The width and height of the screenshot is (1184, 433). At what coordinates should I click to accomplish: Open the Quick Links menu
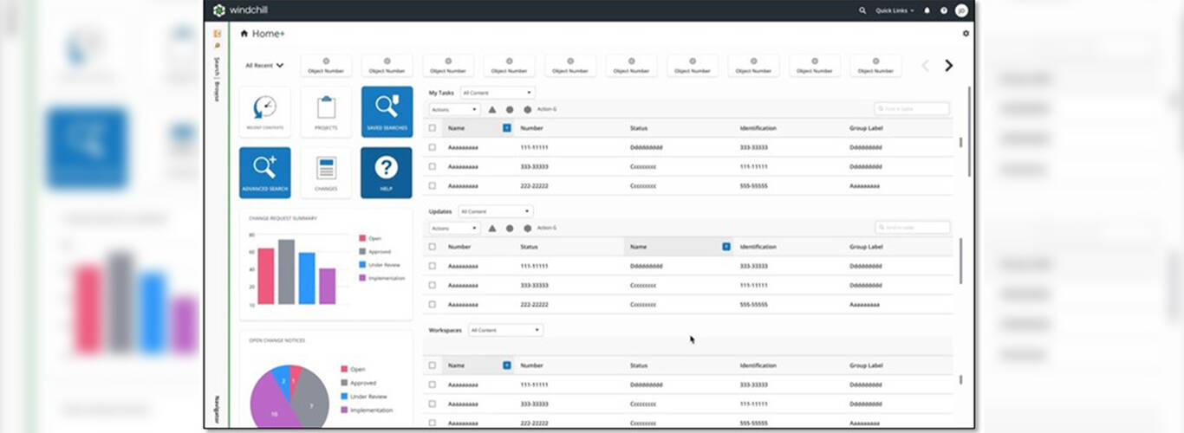[x=895, y=10]
